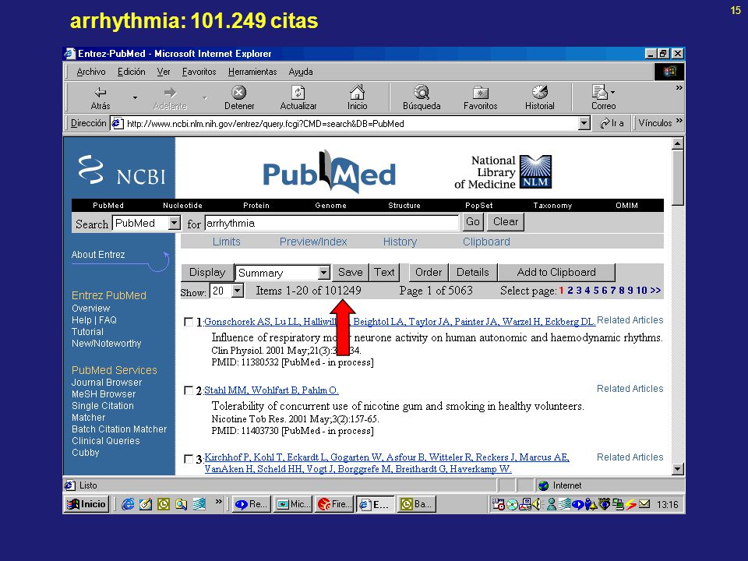Viewport: 748px width, 561px height.
Task: Switch to the Protein database tab
Action: pos(256,206)
